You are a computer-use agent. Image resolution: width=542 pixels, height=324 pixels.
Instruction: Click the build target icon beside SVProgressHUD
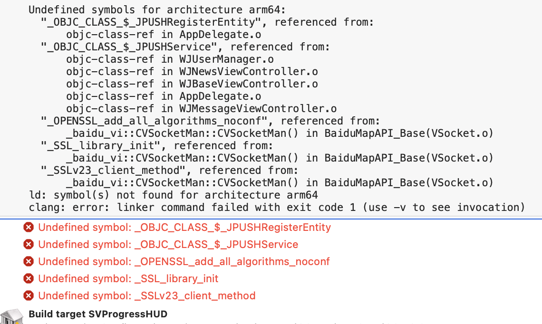click(x=11, y=317)
